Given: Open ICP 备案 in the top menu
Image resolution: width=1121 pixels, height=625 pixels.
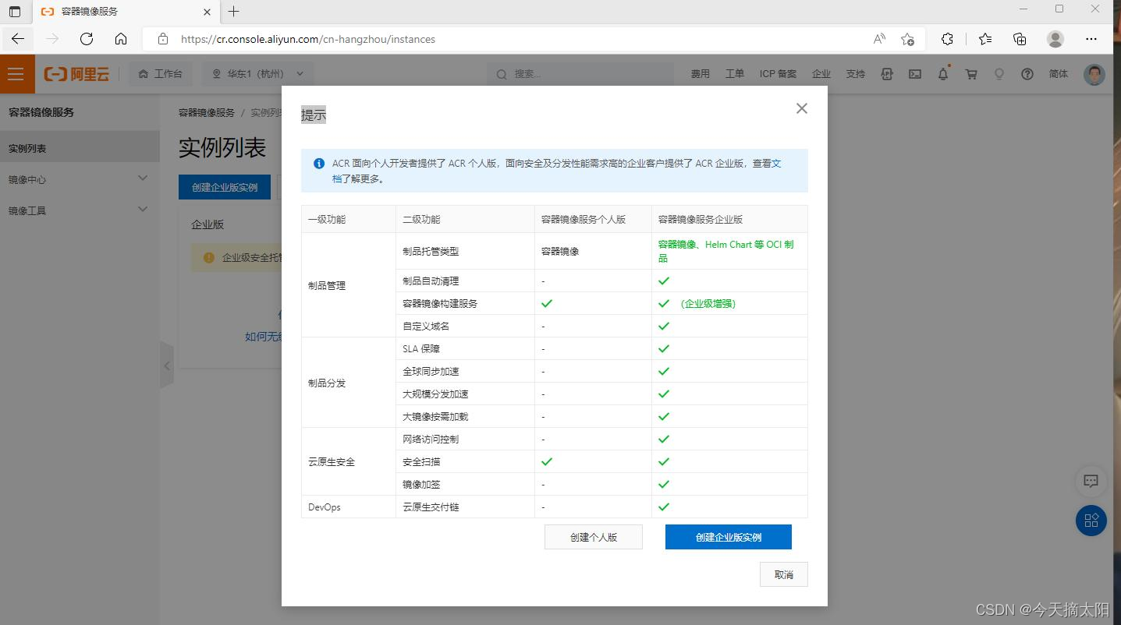Looking at the screenshot, I should (x=778, y=74).
